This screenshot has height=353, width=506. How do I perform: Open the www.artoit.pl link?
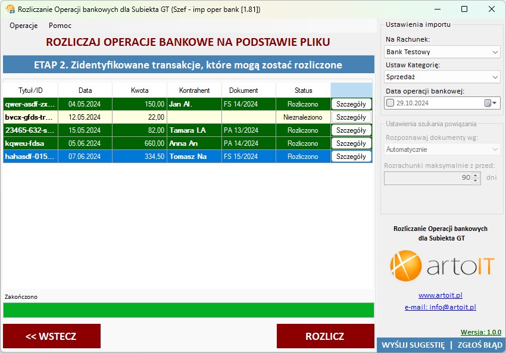[441, 295]
